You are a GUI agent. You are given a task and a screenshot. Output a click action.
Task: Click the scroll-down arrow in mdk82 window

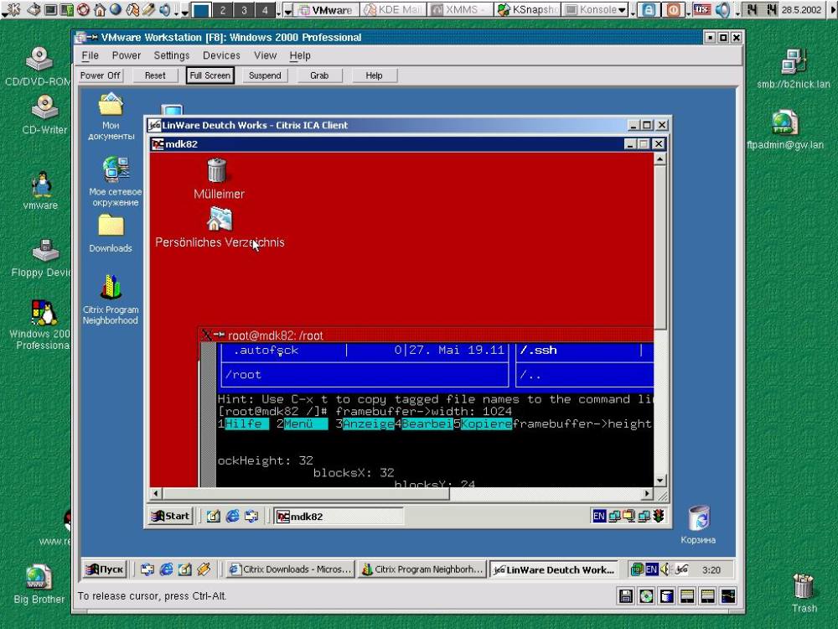coord(660,481)
